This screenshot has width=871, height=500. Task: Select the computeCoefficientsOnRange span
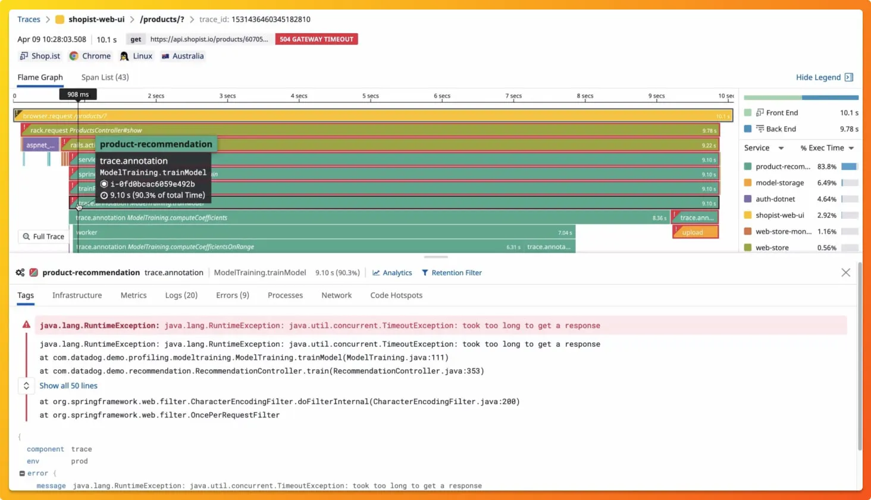298,247
